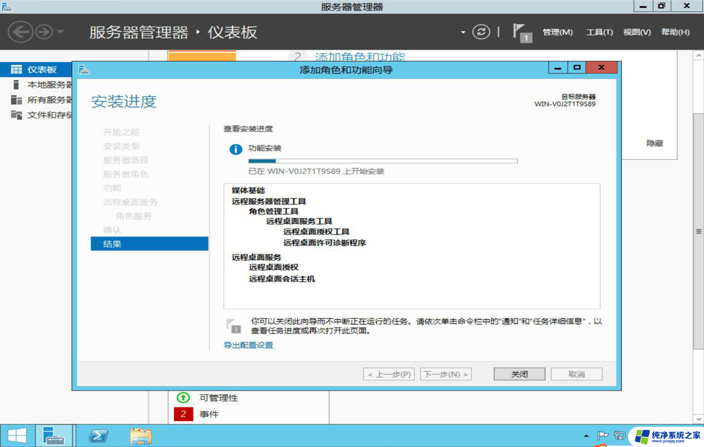The height and width of the screenshot is (447, 704).
Task: Open 可管理性 in the dashboard tile
Action: pyautogui.click(x=219, y=398)
